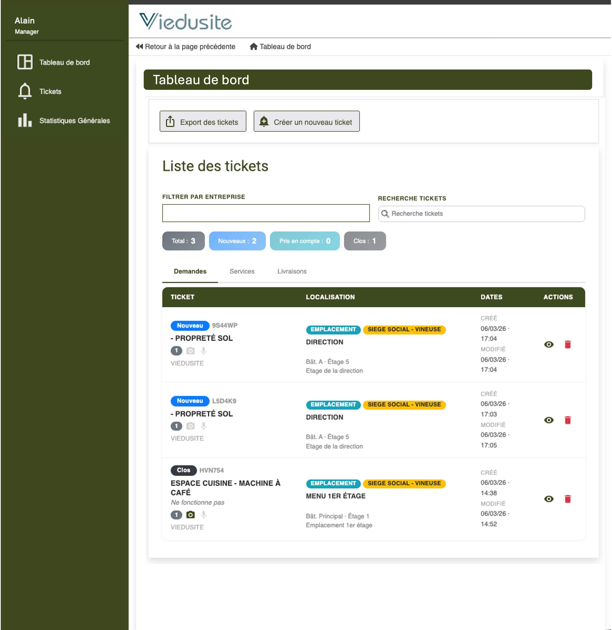612x630 pixels.
Task: View closed ticket HVN754 with the eye icon
Action: 549,499
